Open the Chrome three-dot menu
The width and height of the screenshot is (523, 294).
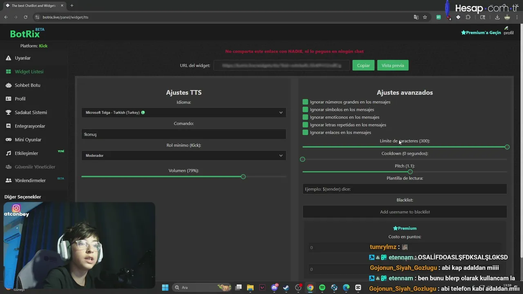[517, 17]
